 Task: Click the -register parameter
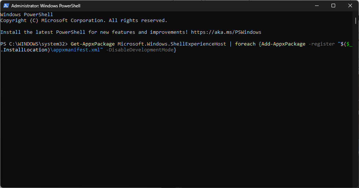click(322, 44)
